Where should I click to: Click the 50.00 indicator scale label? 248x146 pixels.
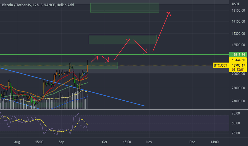[236, 123]
